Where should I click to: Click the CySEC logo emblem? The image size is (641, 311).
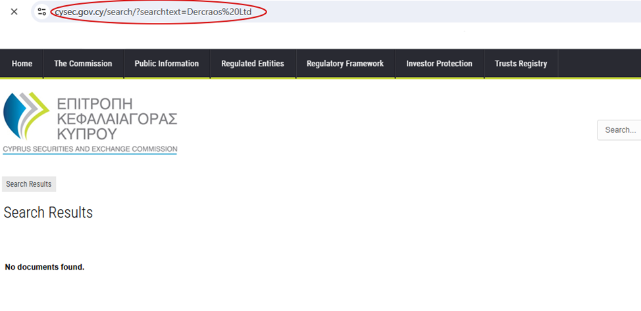pyautogui.click(x=26, y=116)
